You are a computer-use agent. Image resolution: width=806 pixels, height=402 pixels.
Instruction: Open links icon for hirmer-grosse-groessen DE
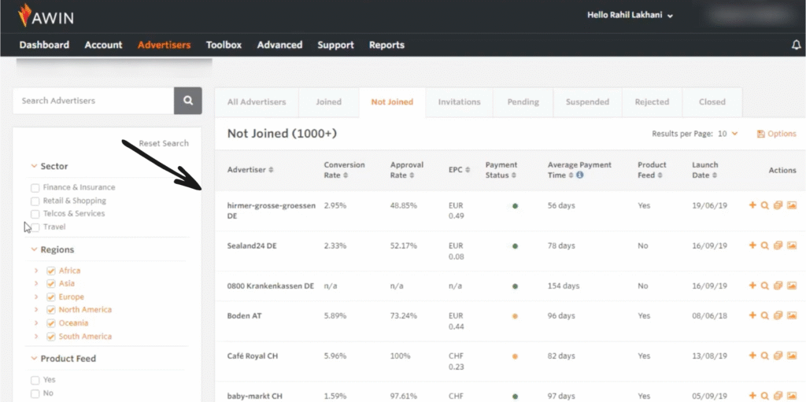(x=778, y=205)
